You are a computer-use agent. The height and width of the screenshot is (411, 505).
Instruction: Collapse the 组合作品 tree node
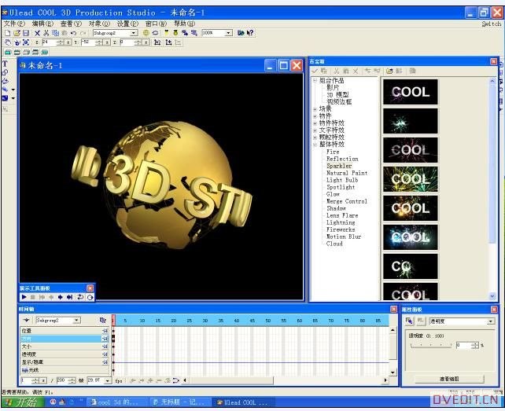point(315,80)
